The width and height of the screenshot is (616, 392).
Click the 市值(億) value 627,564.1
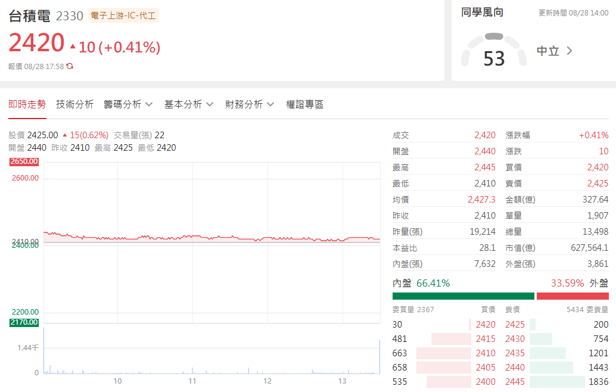pyautogui.click(x=589, y=248)
